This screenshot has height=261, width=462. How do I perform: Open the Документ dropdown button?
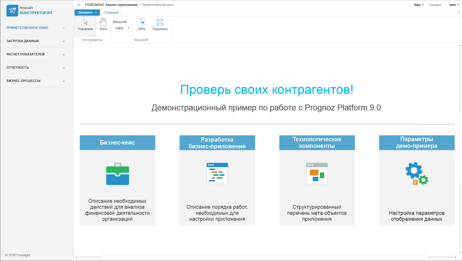click(x=87, y=12)
